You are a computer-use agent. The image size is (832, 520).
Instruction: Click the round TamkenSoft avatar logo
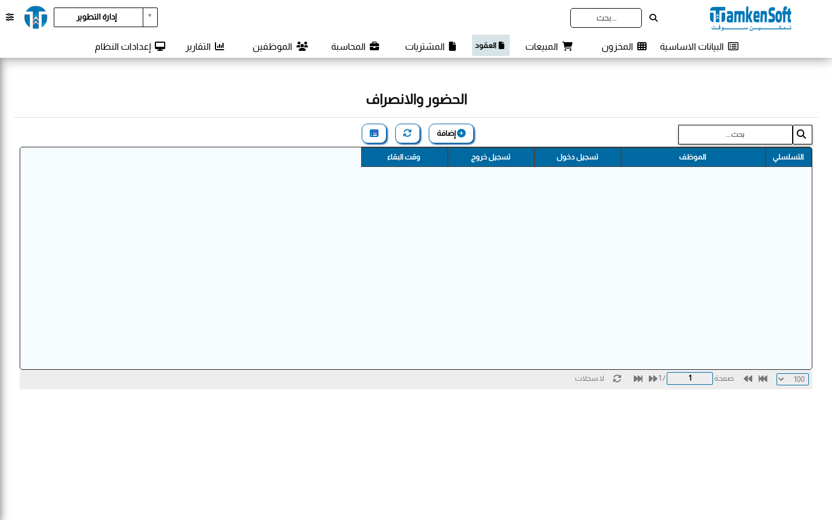(x=36, y=17)
